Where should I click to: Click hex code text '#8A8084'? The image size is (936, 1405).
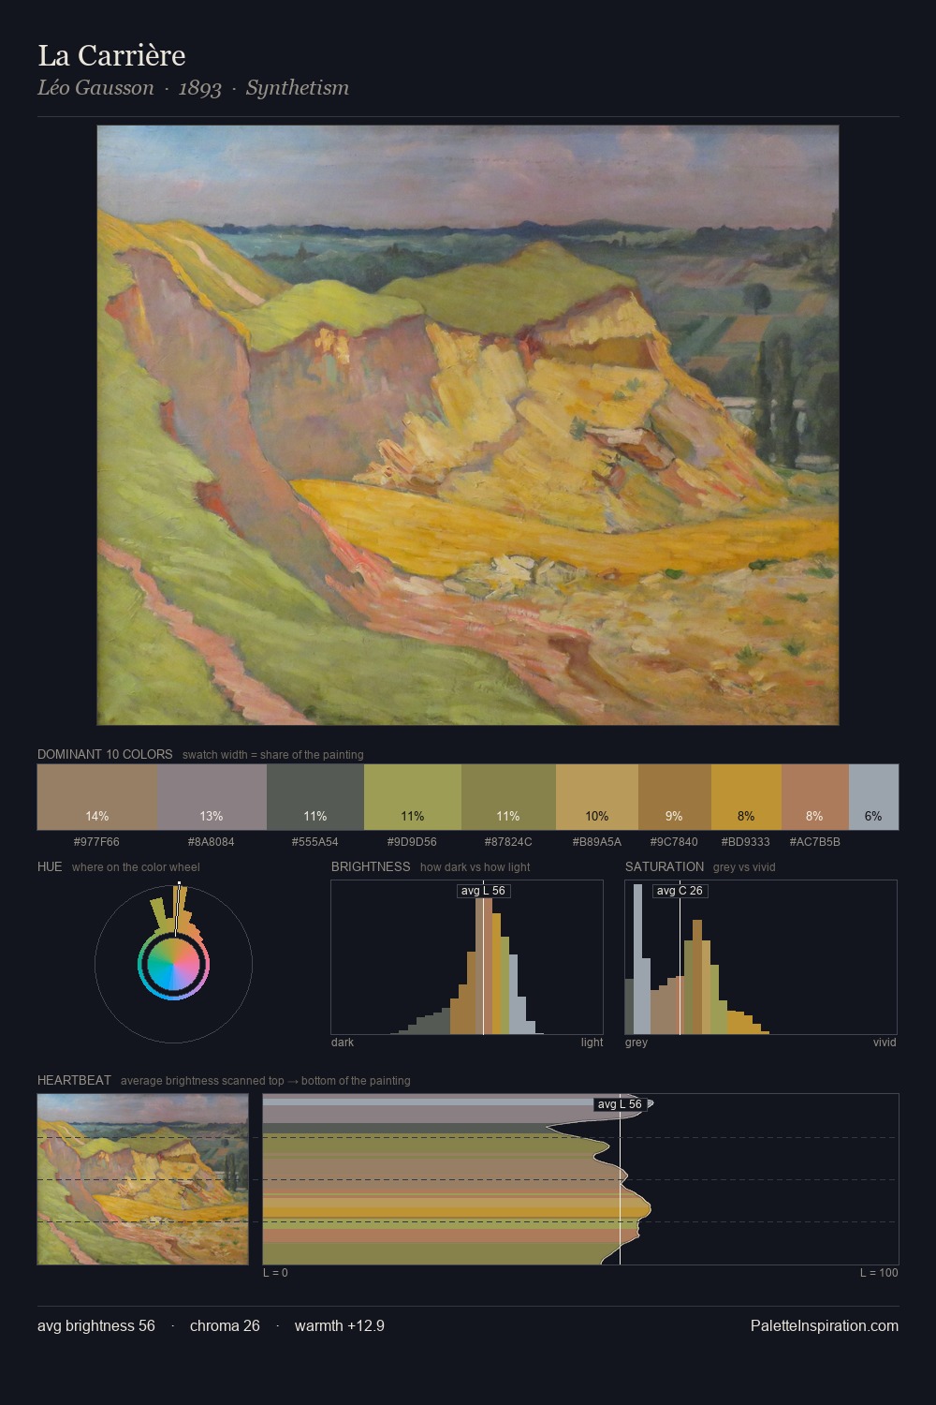click(x=212, y=842)
